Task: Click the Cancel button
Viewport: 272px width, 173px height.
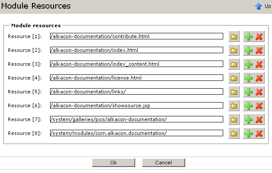Action: point(164,163)
